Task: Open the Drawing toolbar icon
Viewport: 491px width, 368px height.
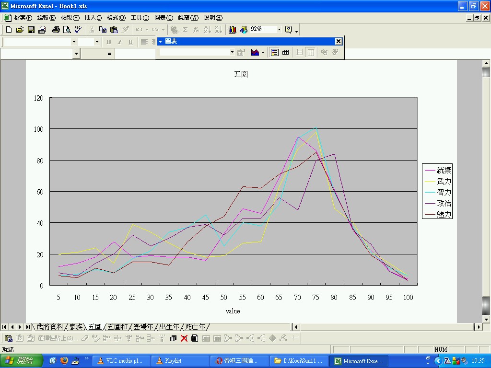Action: pyautogui.click(x=244, y=30)
